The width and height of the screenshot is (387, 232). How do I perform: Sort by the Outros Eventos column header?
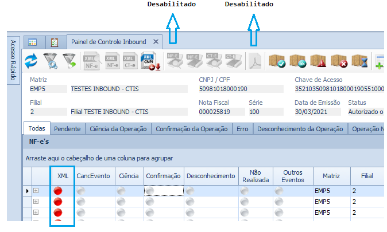coord(293,176)
